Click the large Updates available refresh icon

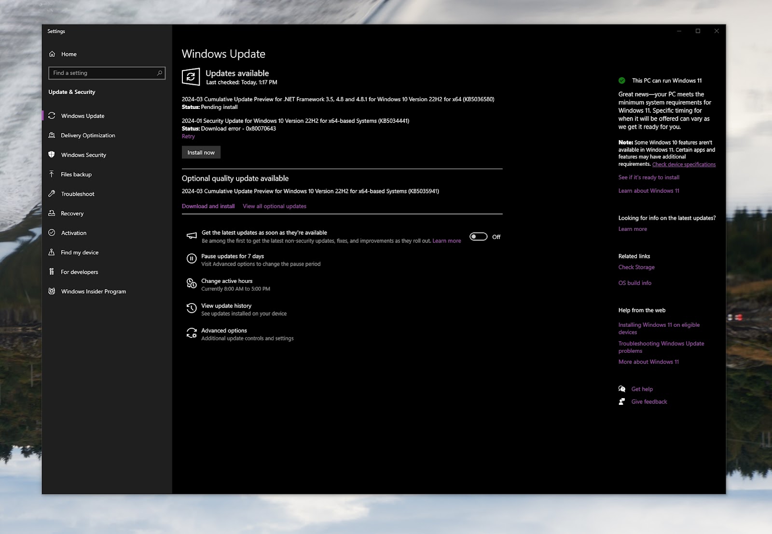pos(191,77)
